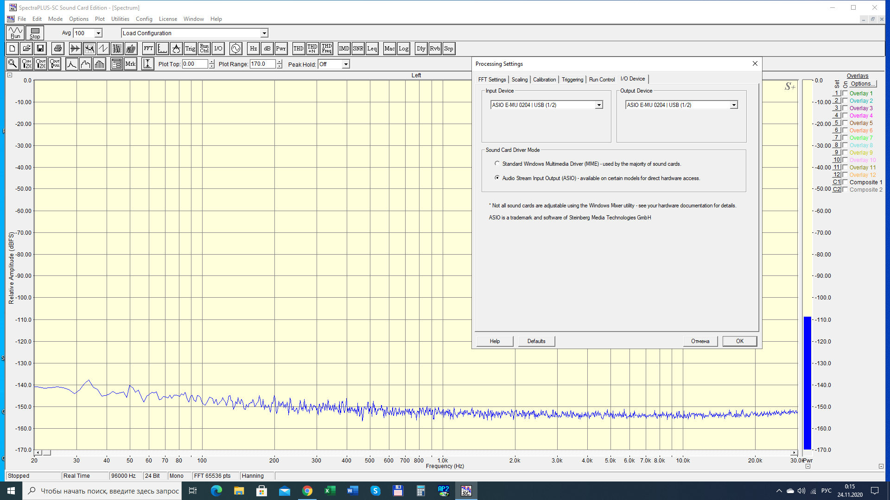Switch to the FFT Settings tab
Image resolution: width=890 pixels, height=500 pixels.
pyautogui.click(x=492, y=80)
